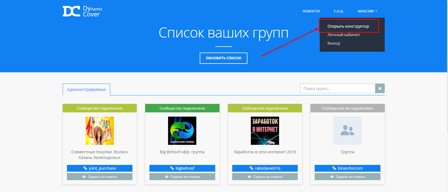
Task: Expand the МАКСИМ user dropdown
Action: [x=367, y=11]
